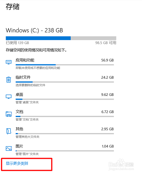The image size is (142, 174).
Task: Open the 应用和功能 category label
Action: pos(25,60)
